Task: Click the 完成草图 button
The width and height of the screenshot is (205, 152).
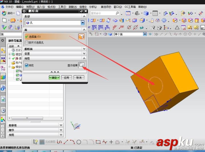Action: pos(48,142)
